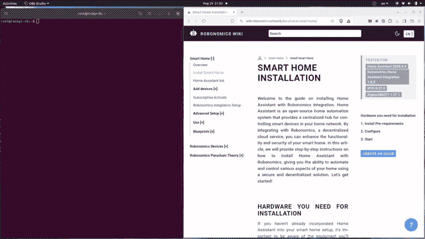Open the extensions puzzle-piece icon
425x239 pixels.
tap(390, 21)
